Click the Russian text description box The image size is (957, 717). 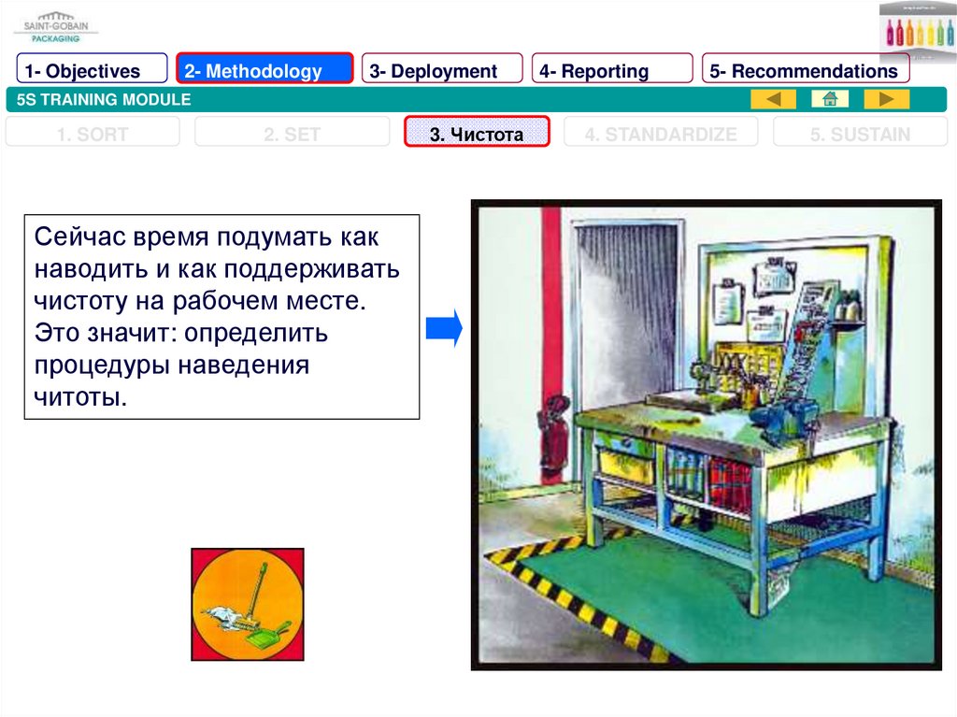tap(221, 316)
